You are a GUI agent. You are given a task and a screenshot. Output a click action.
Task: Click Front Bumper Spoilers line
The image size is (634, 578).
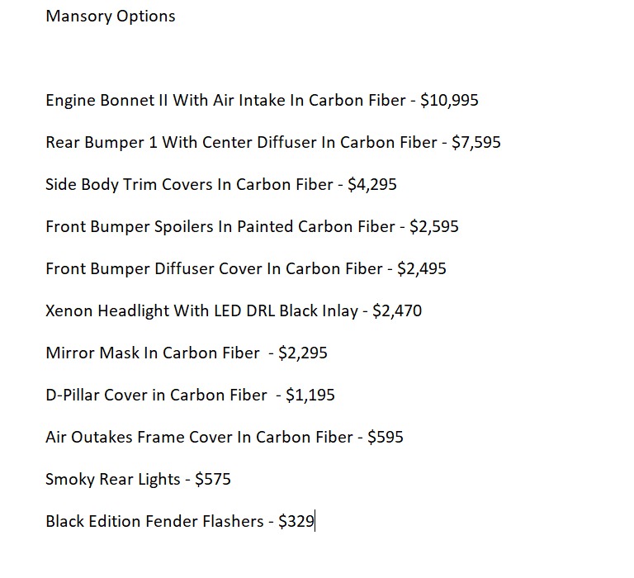252,226
